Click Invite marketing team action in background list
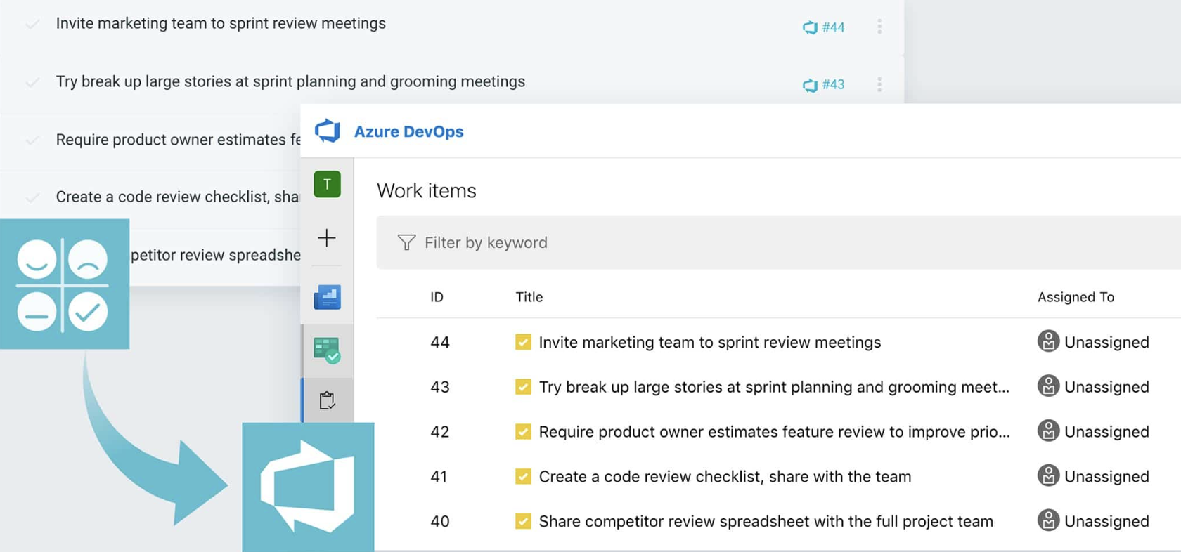This screenshot has width=1181, height=552. [x=221, y=23]
